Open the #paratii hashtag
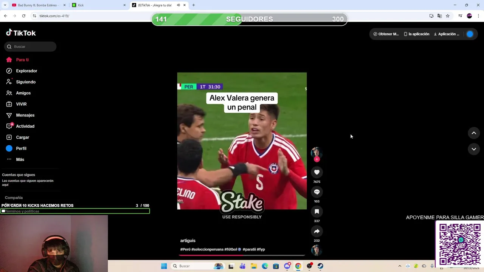484x272 pixels. coord(249,249)
